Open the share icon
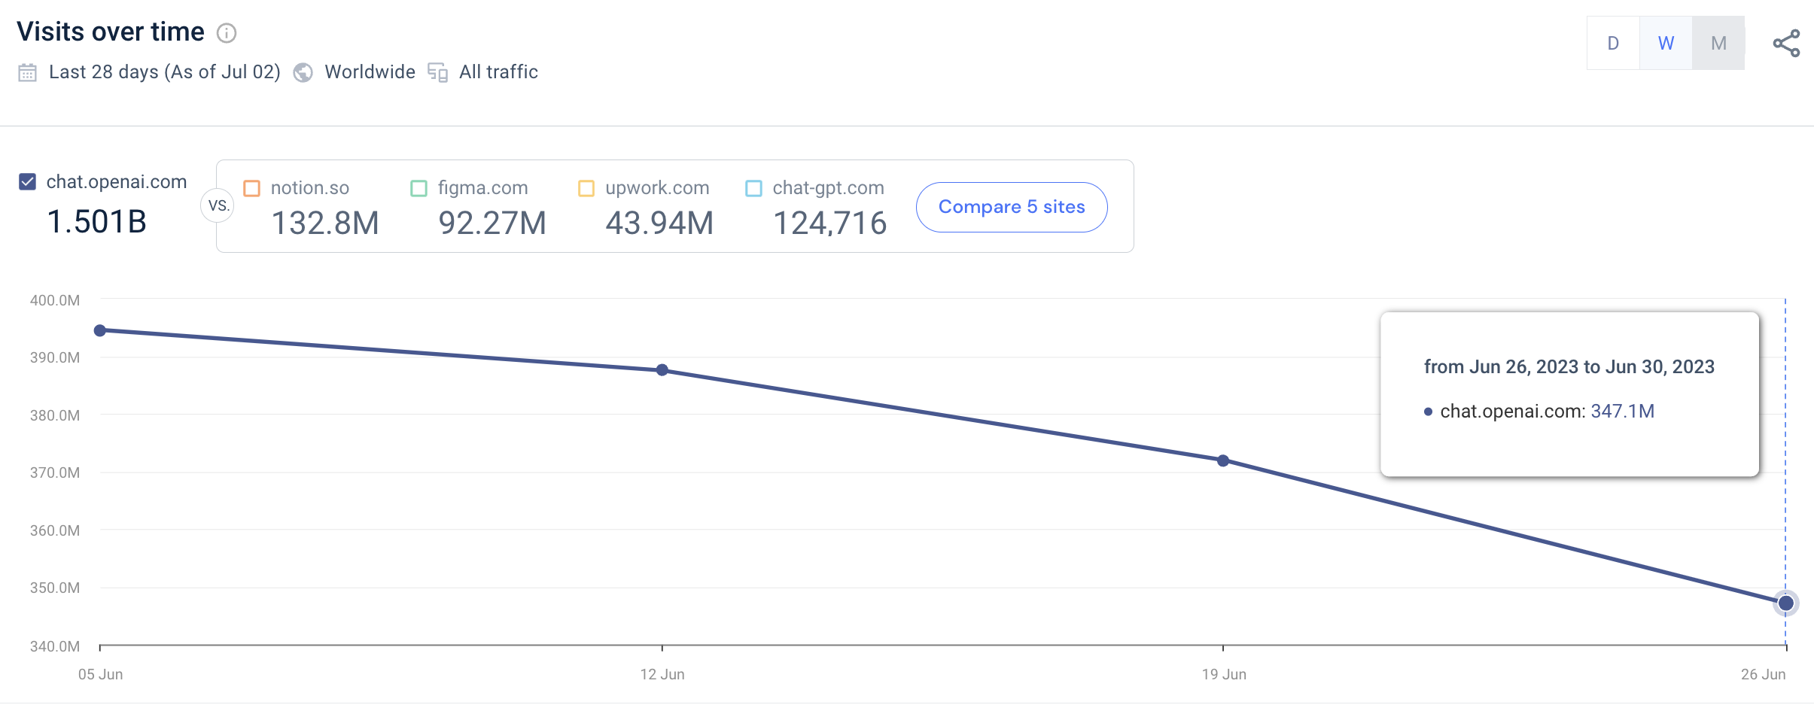 (1786, 44)
